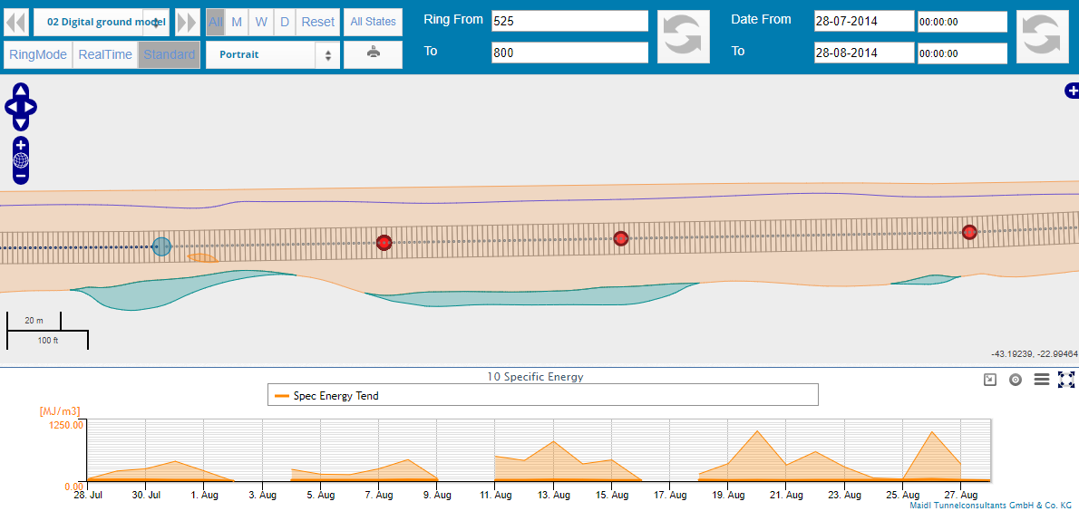Pan the map upward
Image resolution: width=1079 pixels, height=511 pixels.
pyautogui.click(x=21, y=92)
